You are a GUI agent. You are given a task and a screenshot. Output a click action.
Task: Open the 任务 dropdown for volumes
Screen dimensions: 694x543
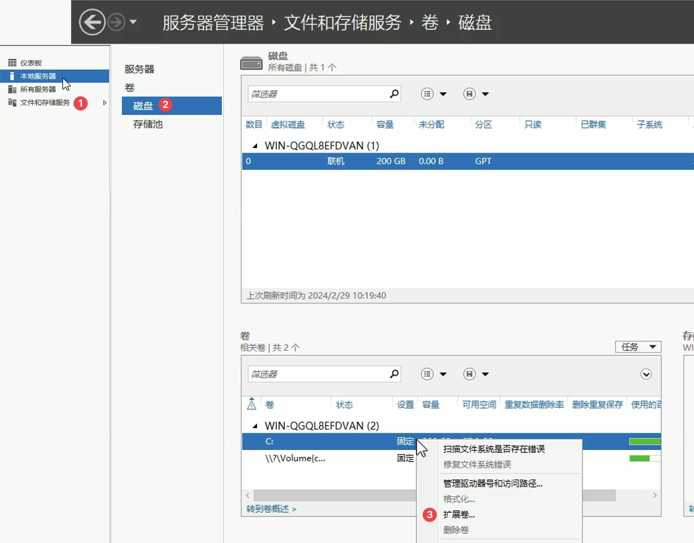point(638,347)
